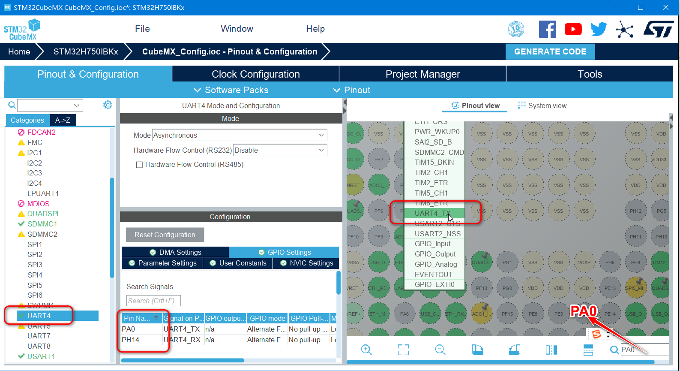Choose UART4_TX in the pin menu
Screen dimensions: 680x371
[x=434, y=213]
